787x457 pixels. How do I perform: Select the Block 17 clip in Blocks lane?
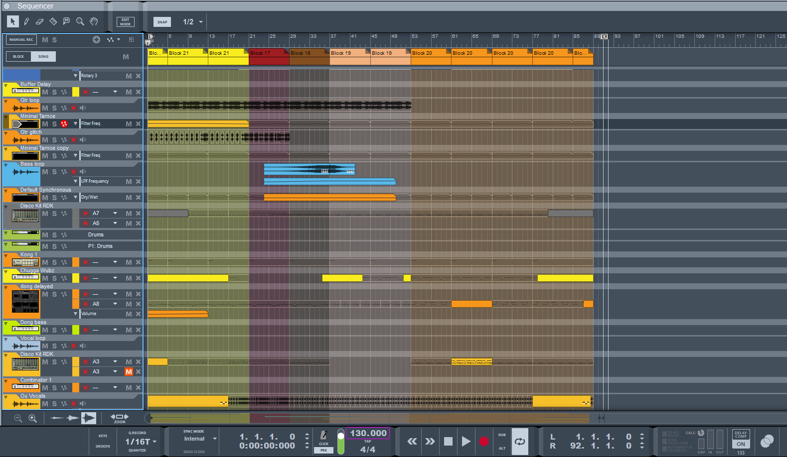point(269,57)
